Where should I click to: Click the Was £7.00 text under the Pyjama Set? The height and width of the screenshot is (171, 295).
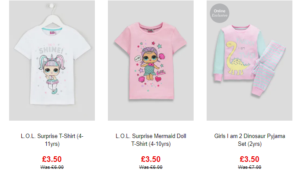point(250,167)
